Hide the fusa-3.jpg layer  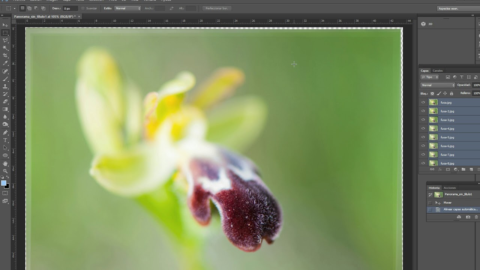(x=423, y=120)
